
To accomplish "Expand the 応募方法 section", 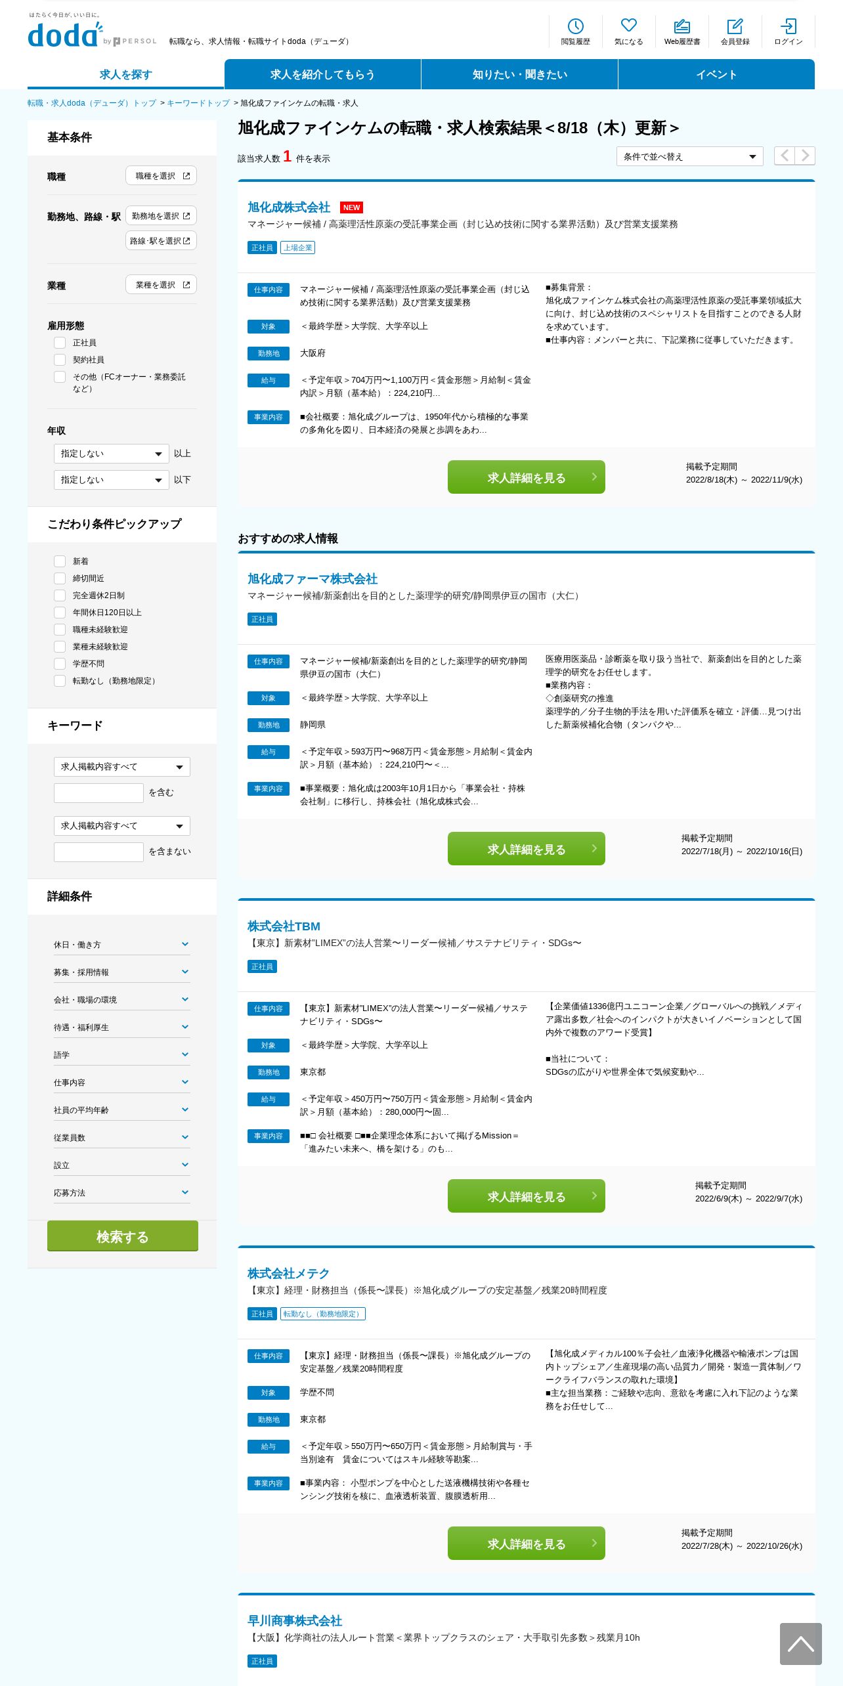I will click(x=122, y=1192).
